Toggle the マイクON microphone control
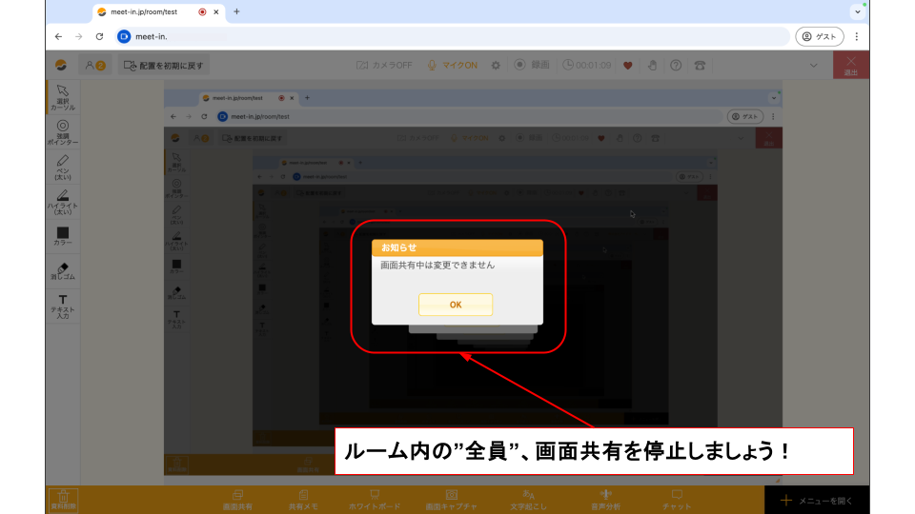The width and height of the screenshot is (915, 514). point(453,65)
